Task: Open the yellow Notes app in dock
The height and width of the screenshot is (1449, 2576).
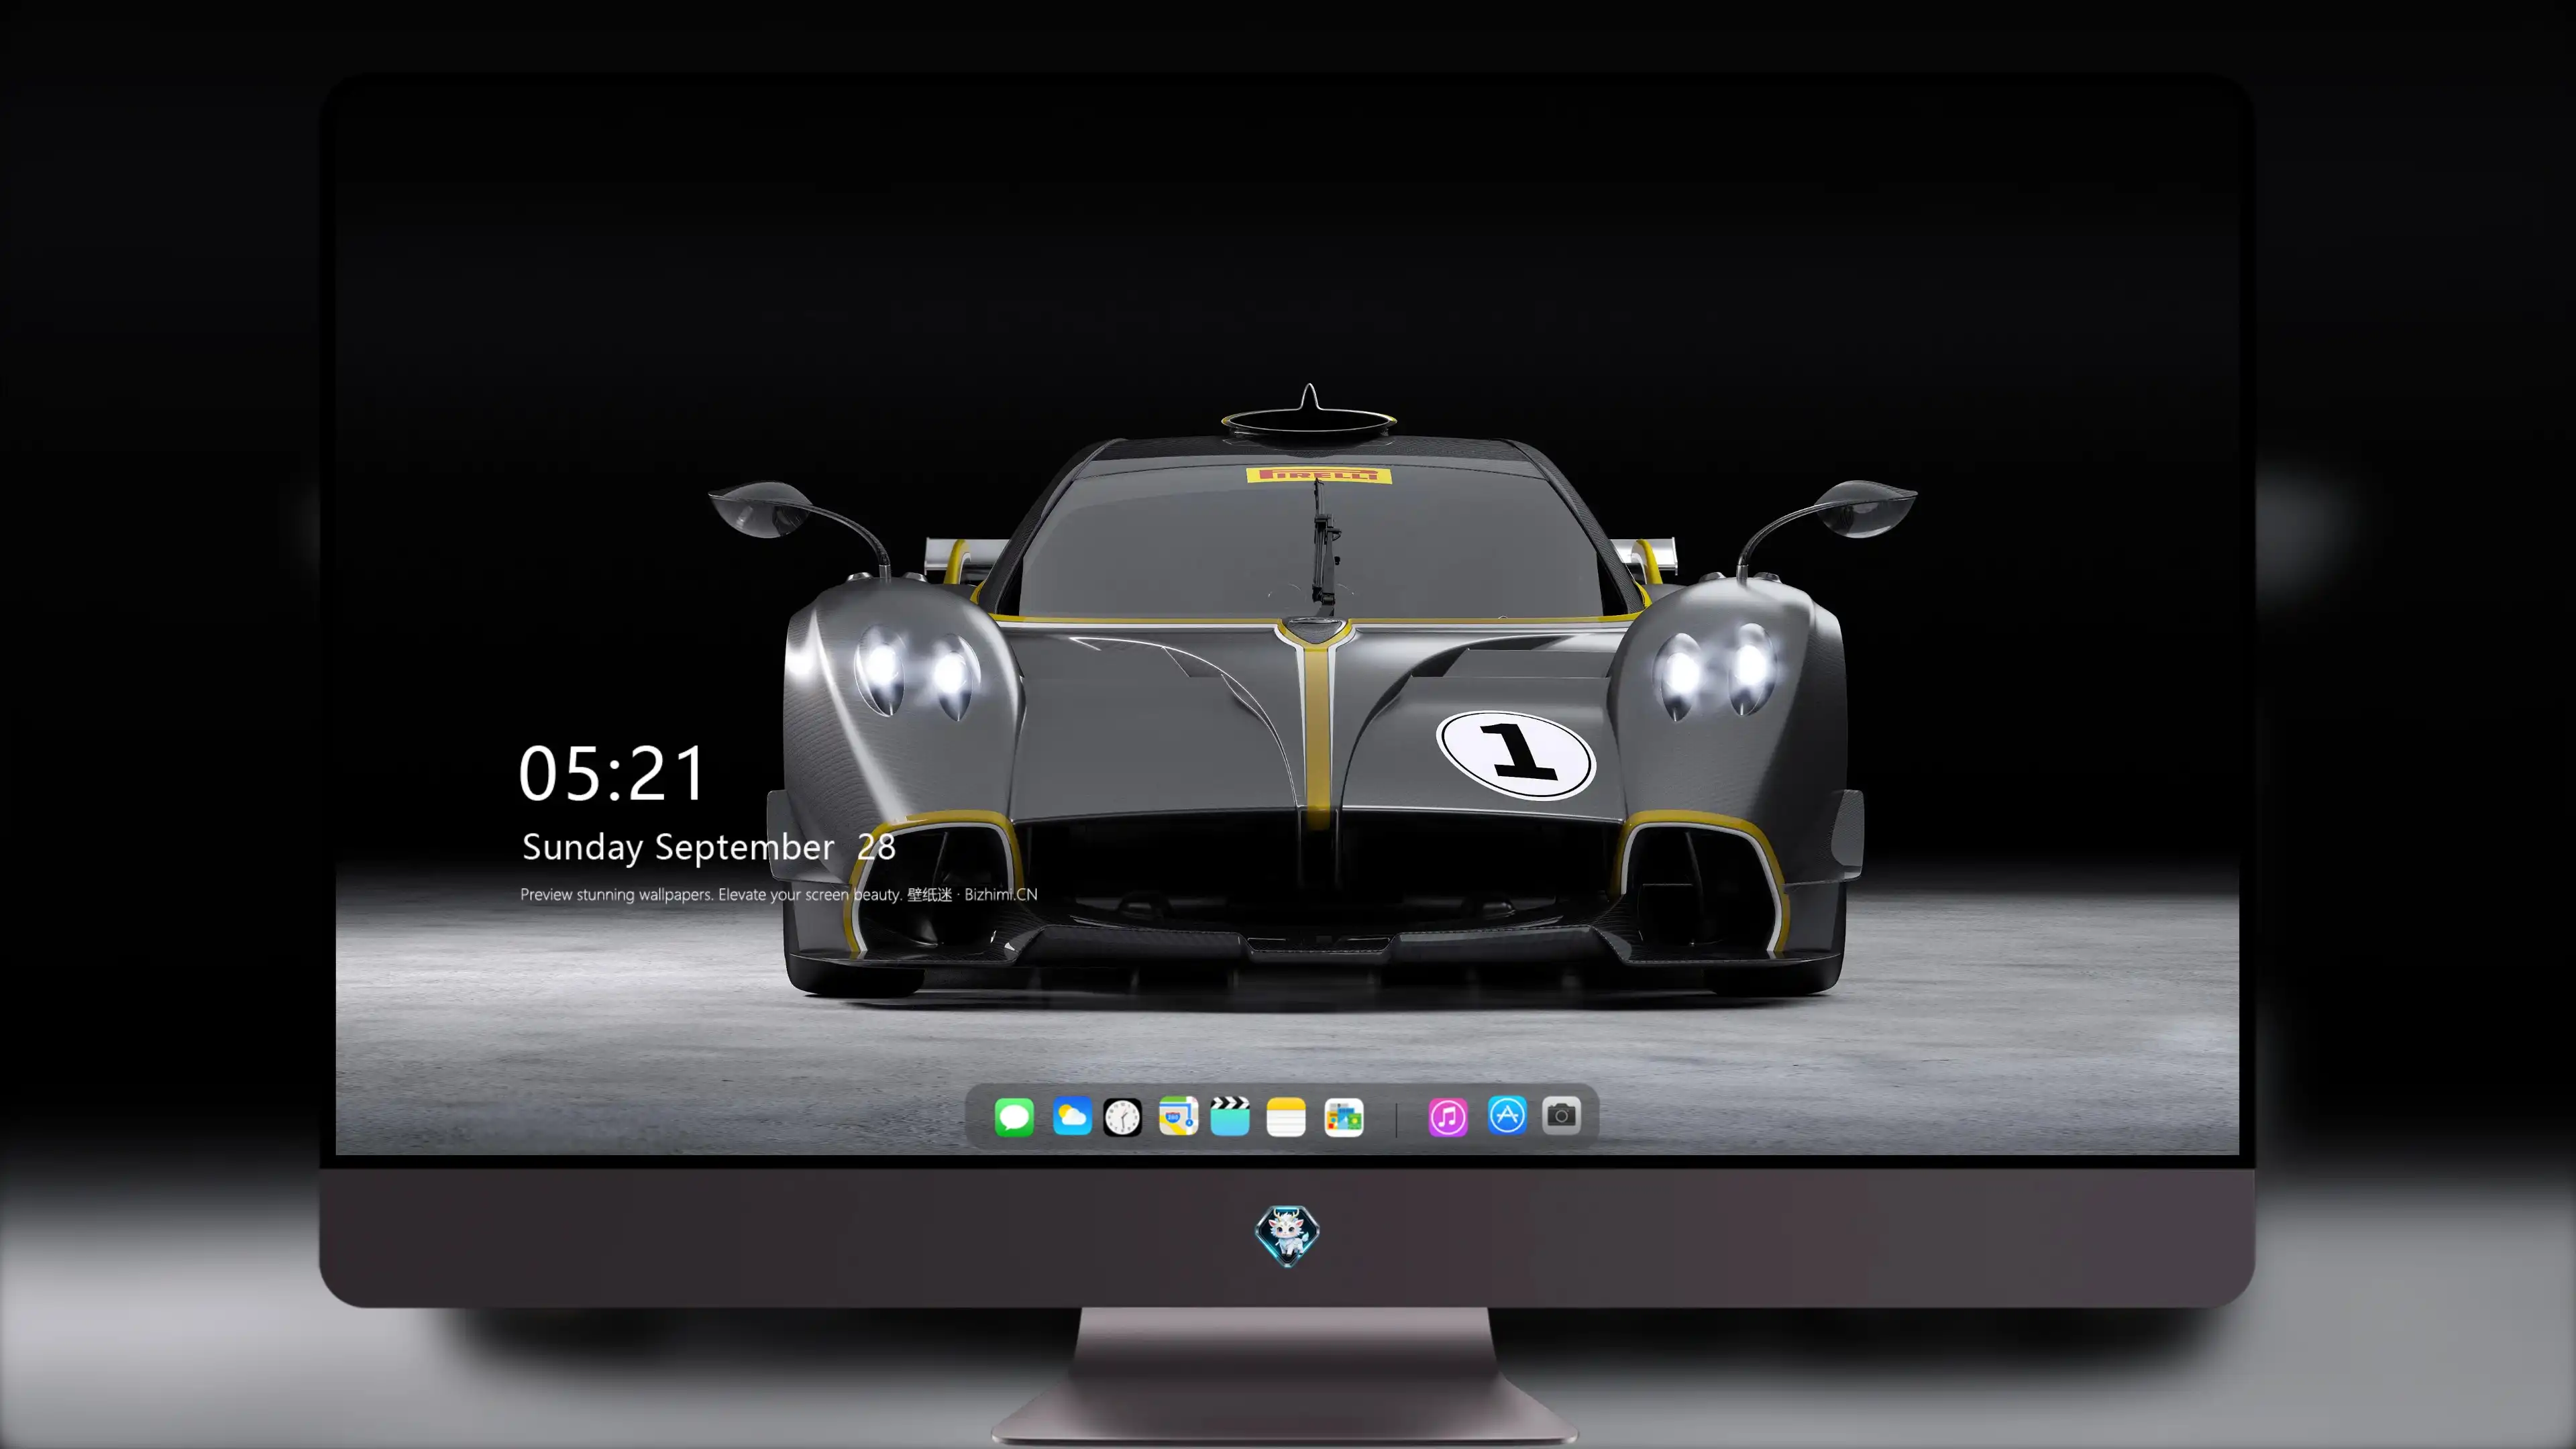Action: [1286, 1117]
